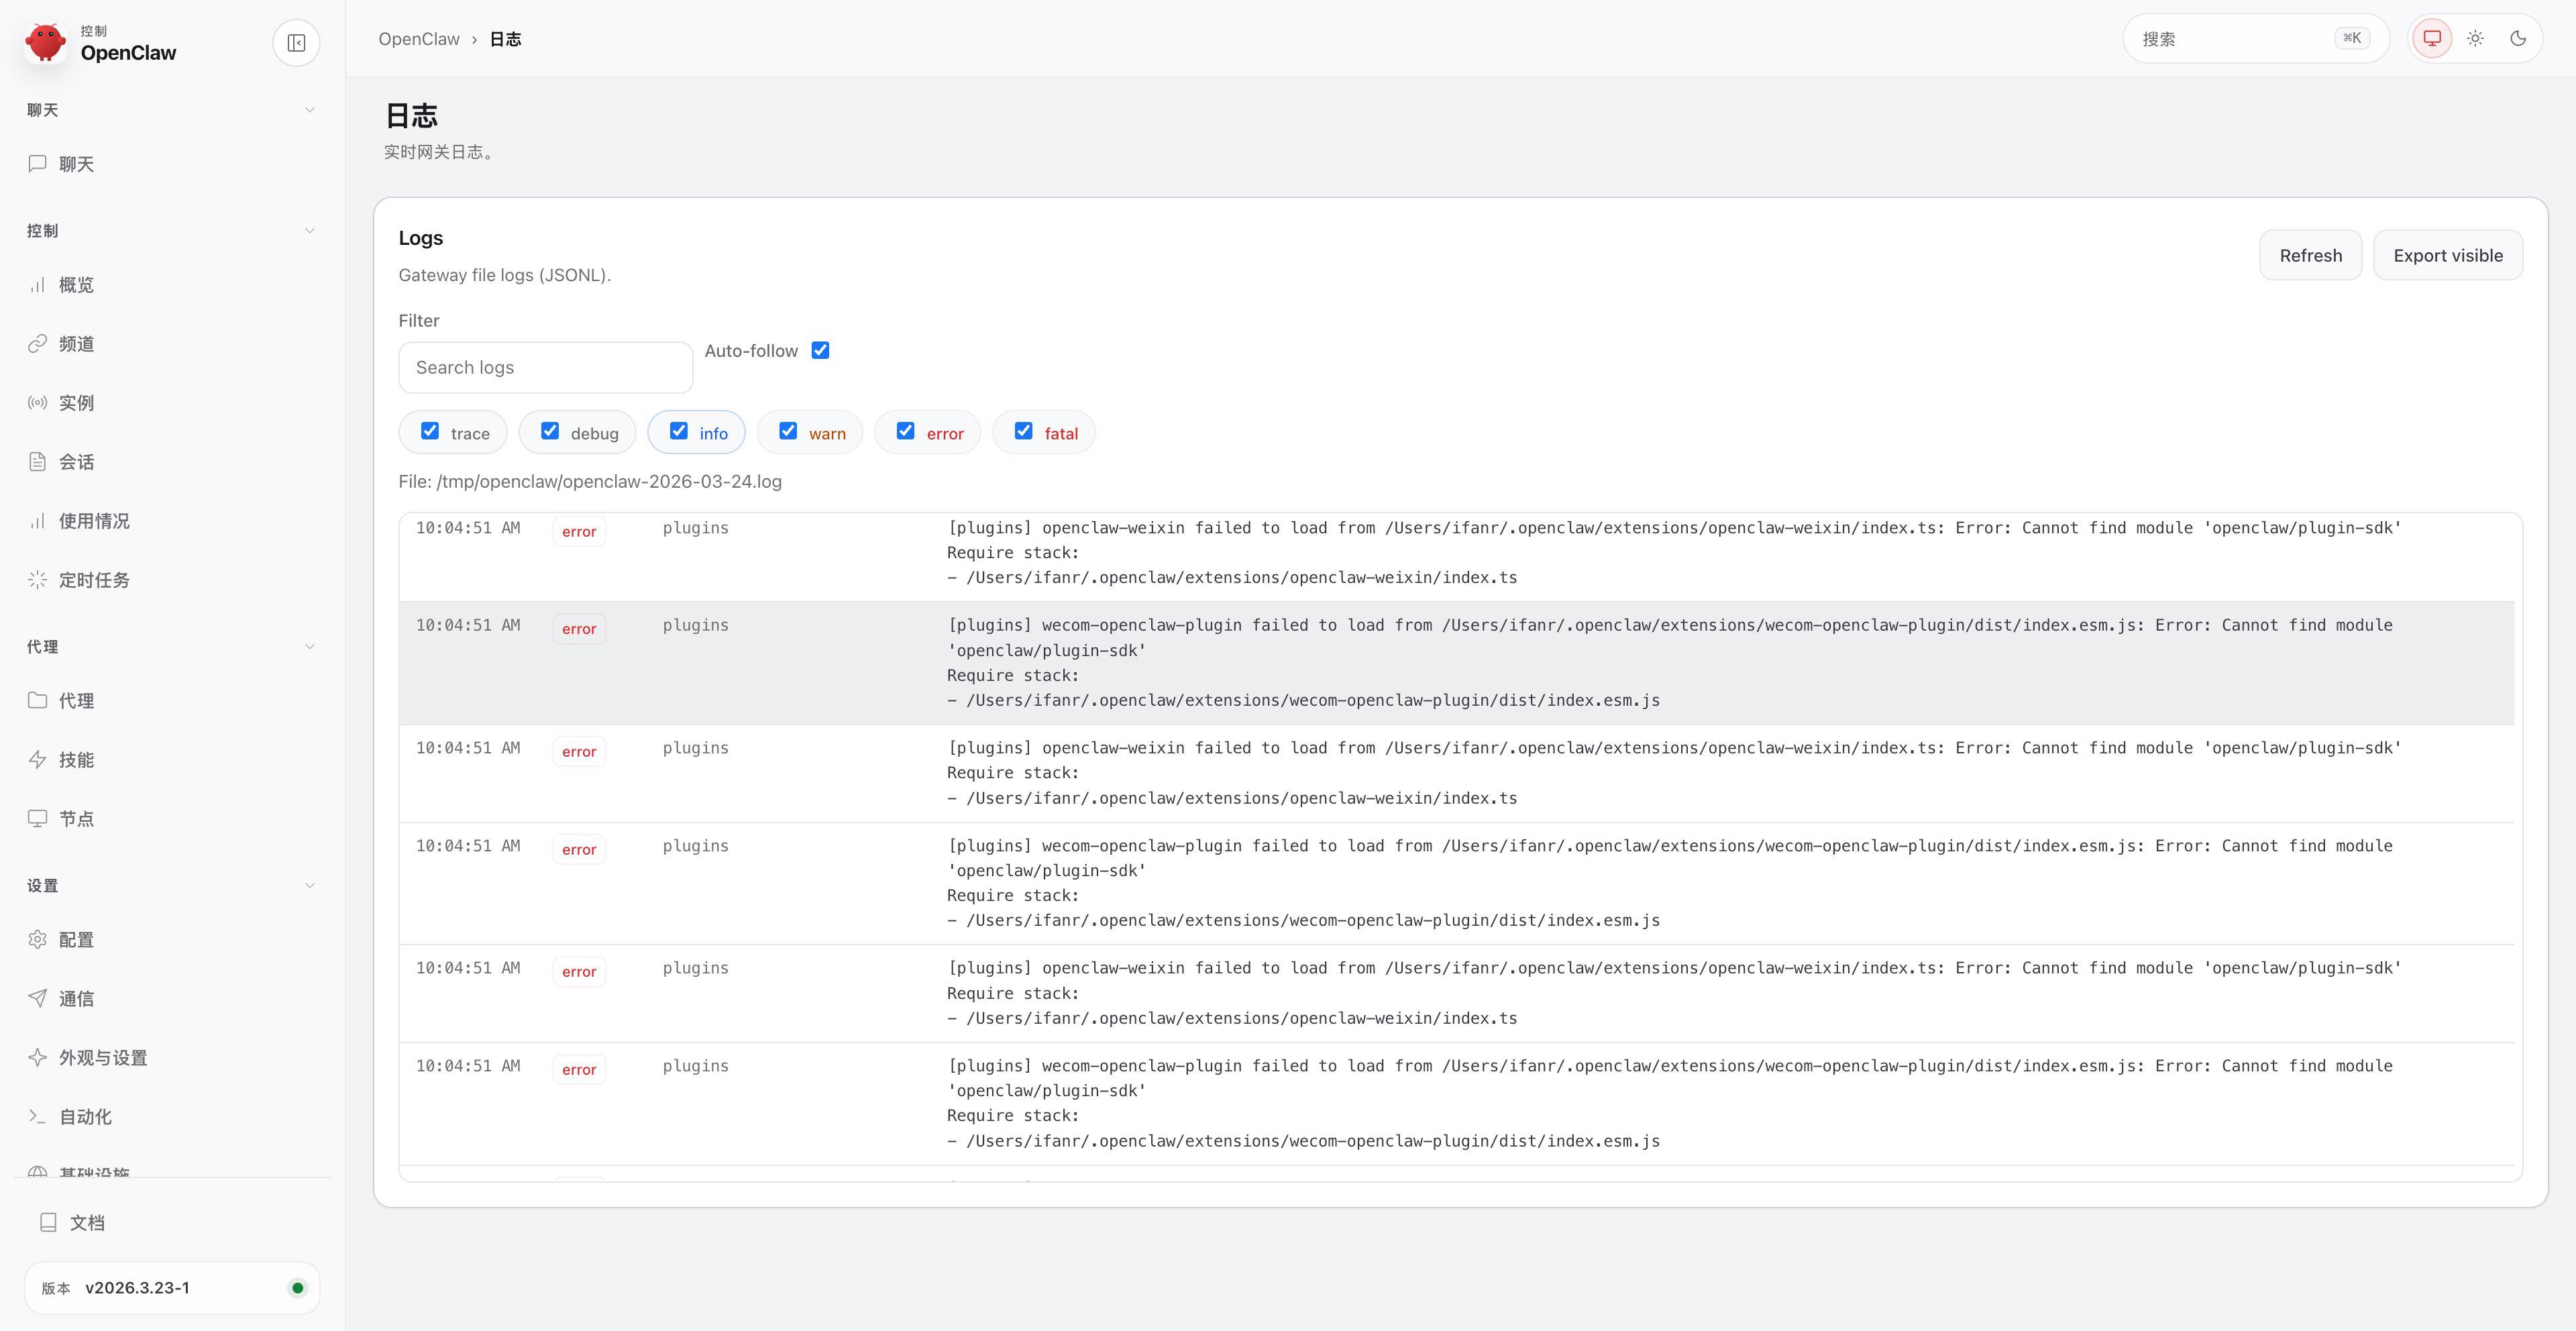This screenshot has height=1331, width=2576.
Task: Click the Search logs filter field
Action: [x=545, y=367]
